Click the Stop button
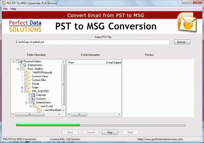The image size is (204, 143). pyautogui.click(x=110, y=132)
